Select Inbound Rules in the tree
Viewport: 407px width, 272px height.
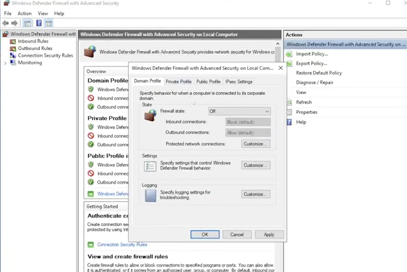(x=33, y=41)
